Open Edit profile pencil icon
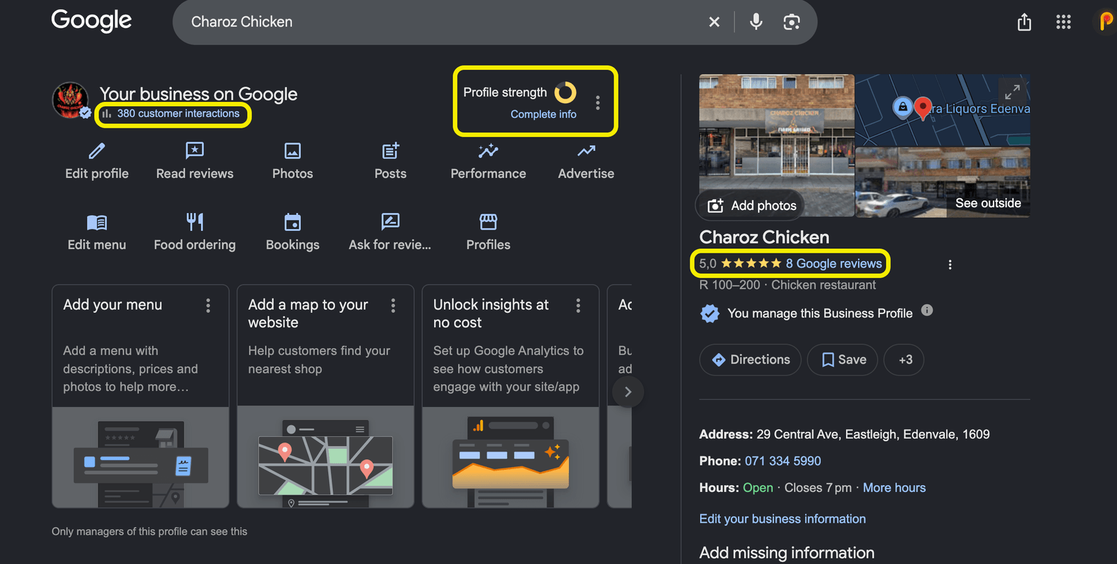1117x564 pixels. tap(97, 151)
